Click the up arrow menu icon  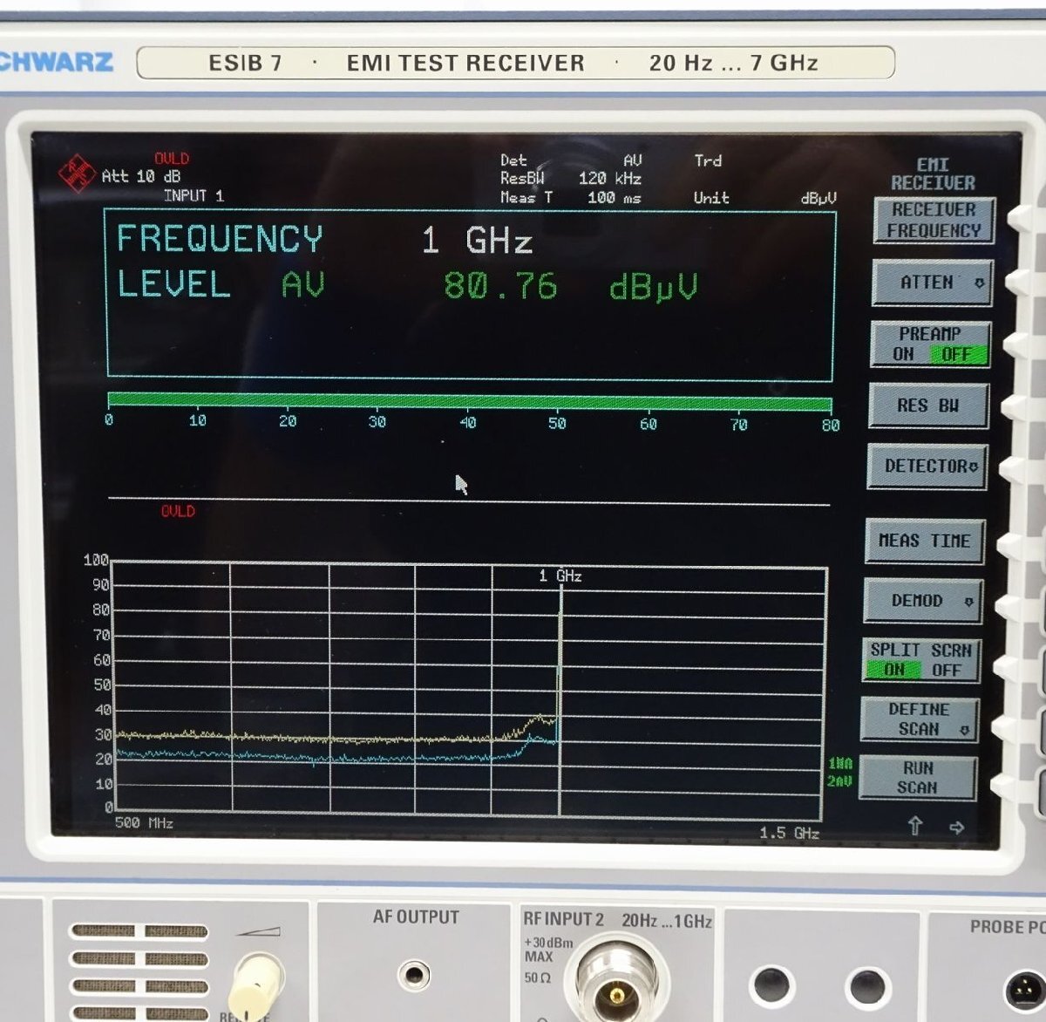pos(914,825)
